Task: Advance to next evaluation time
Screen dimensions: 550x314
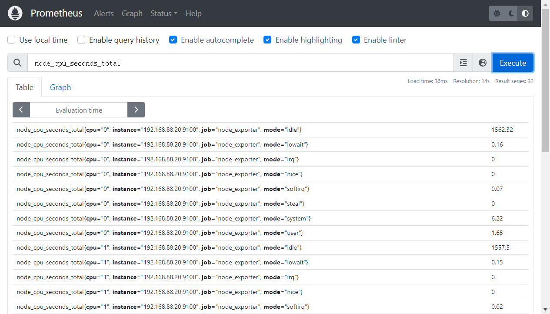Action: coord(136,110)
